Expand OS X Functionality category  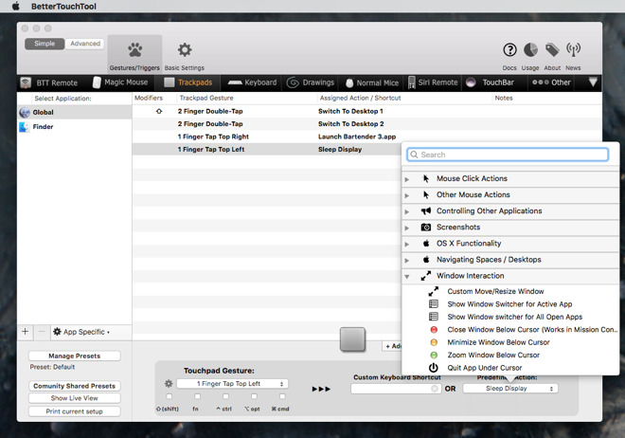407,245
